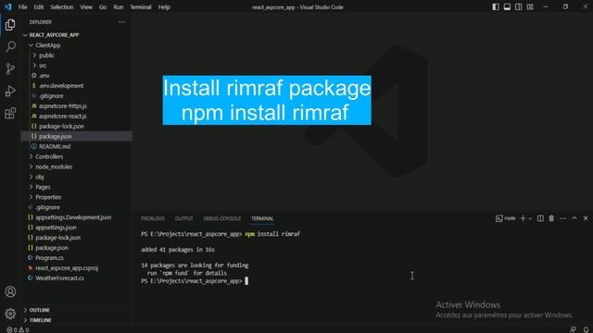Open aspnetcore-react.js file
This screenshot has height=333, width=593.
pos(76,117)
